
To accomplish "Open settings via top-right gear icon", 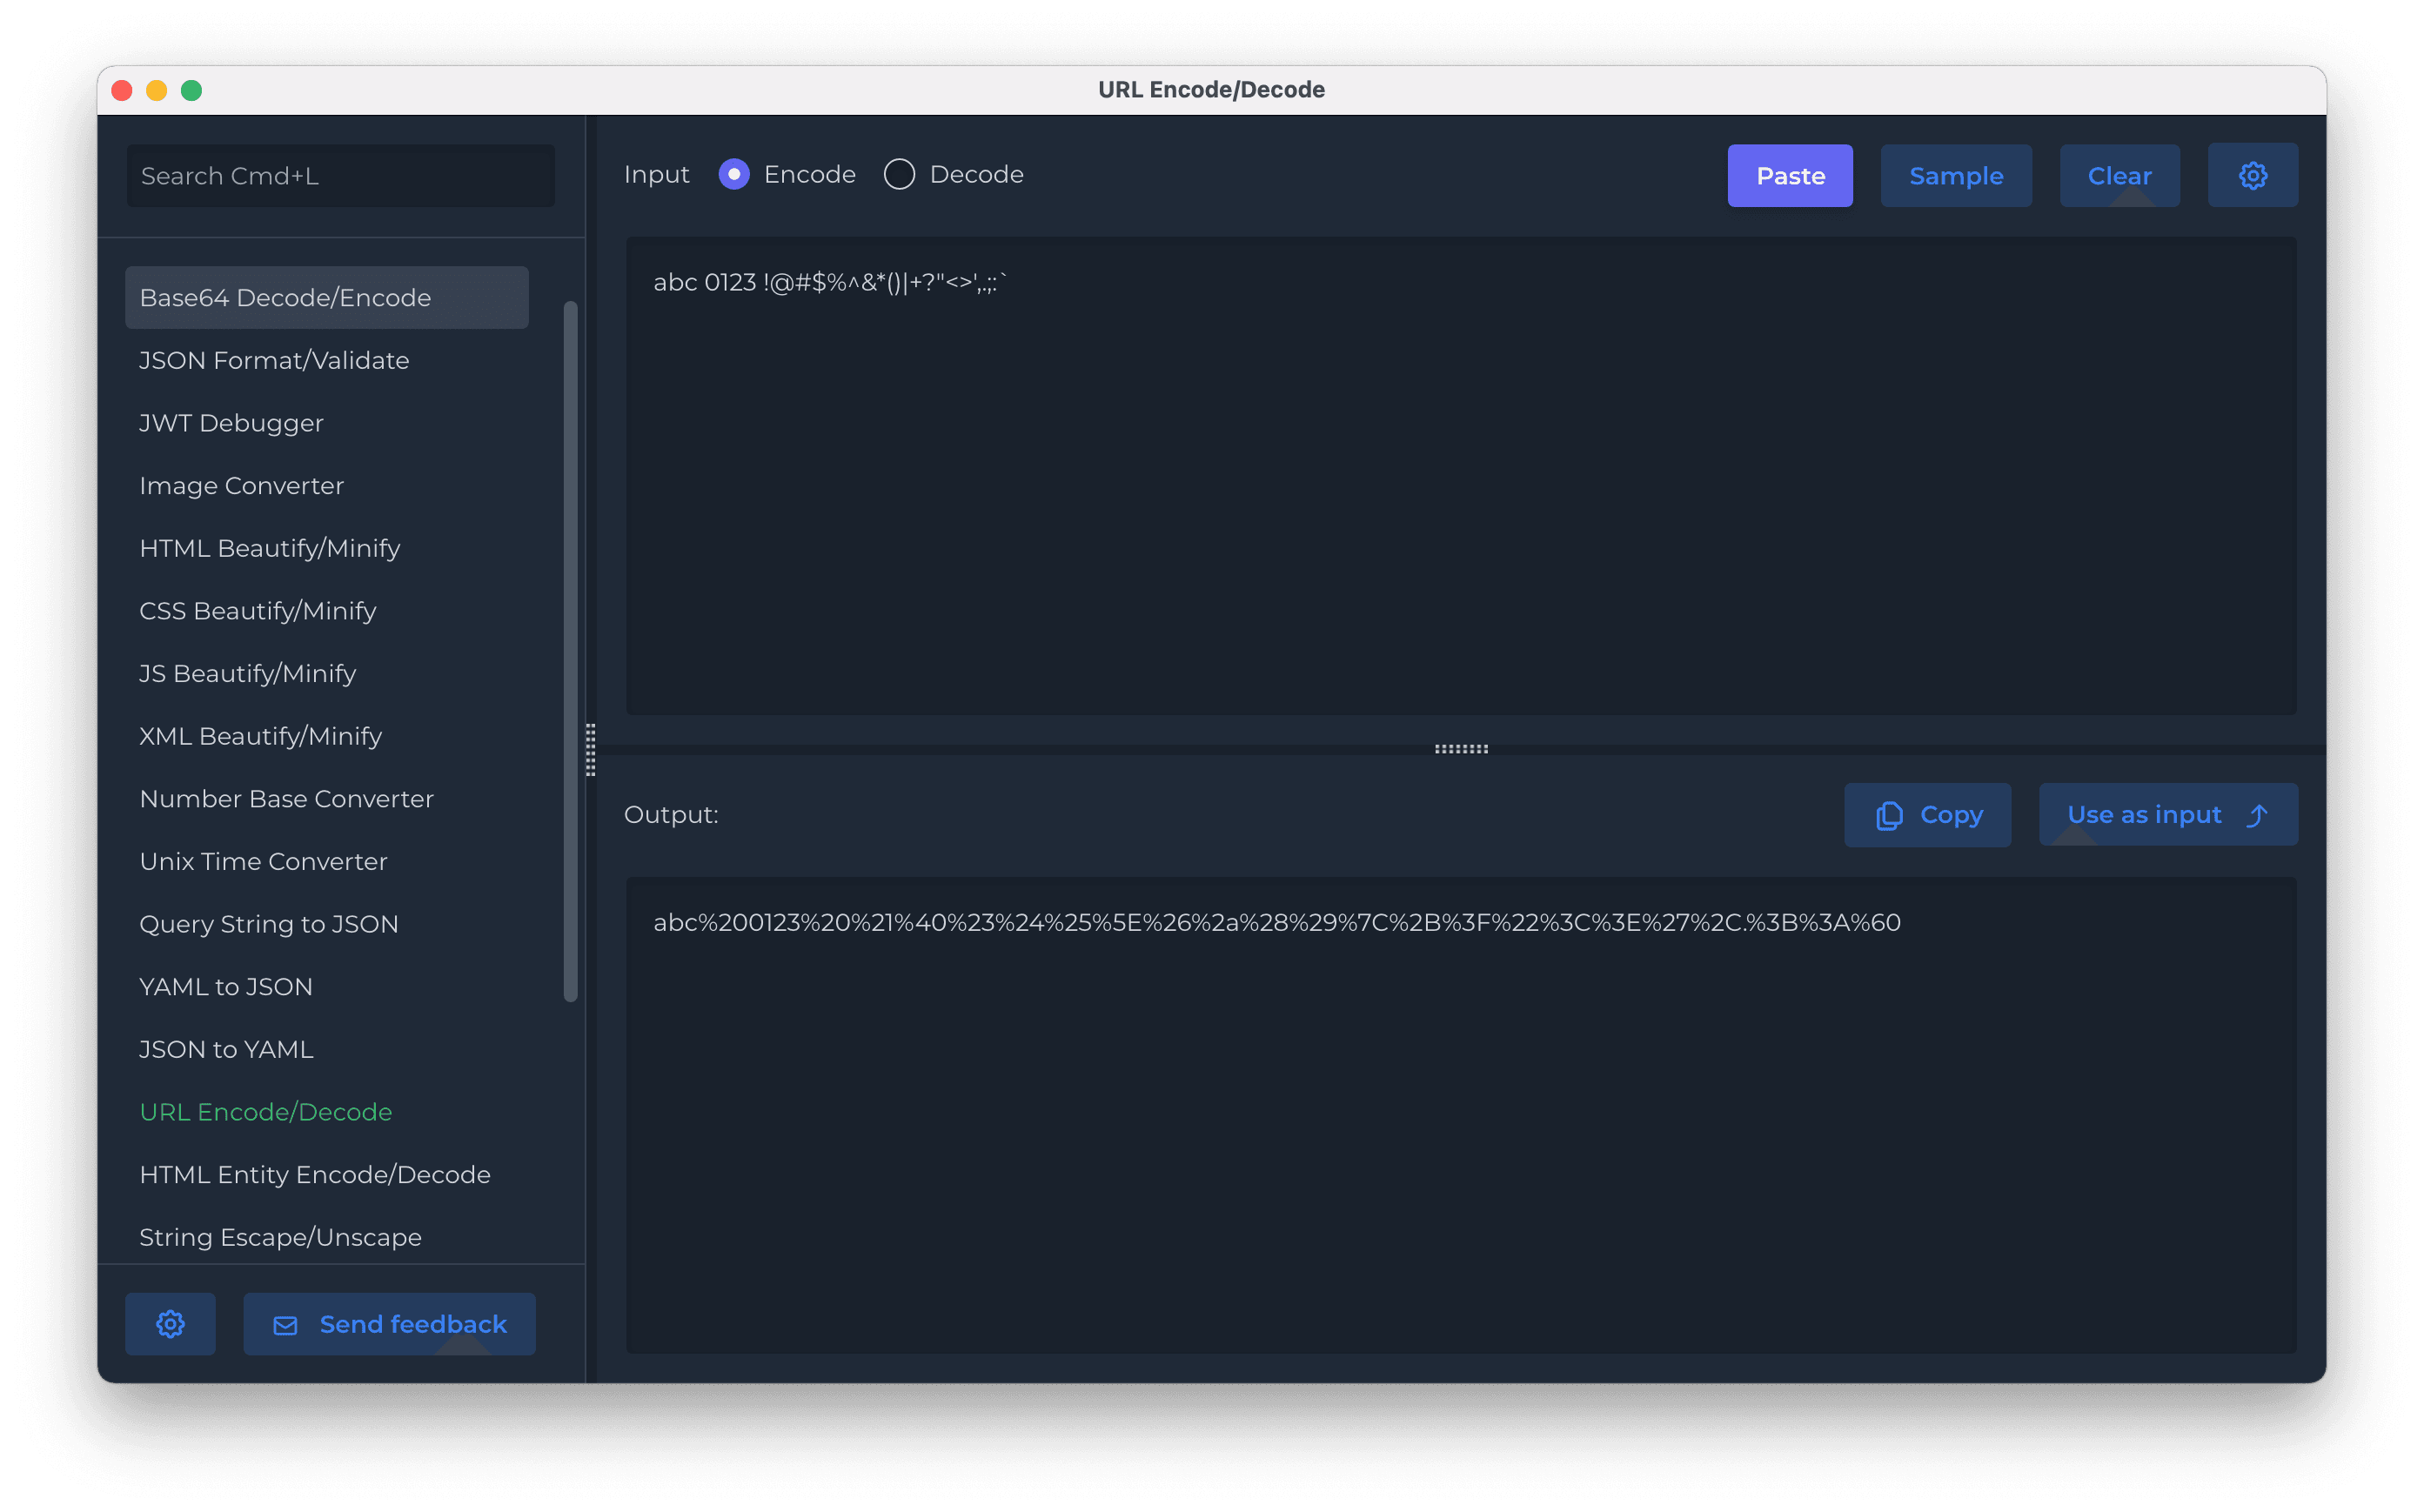I will pyautogui.click(x=2252, y=175).
